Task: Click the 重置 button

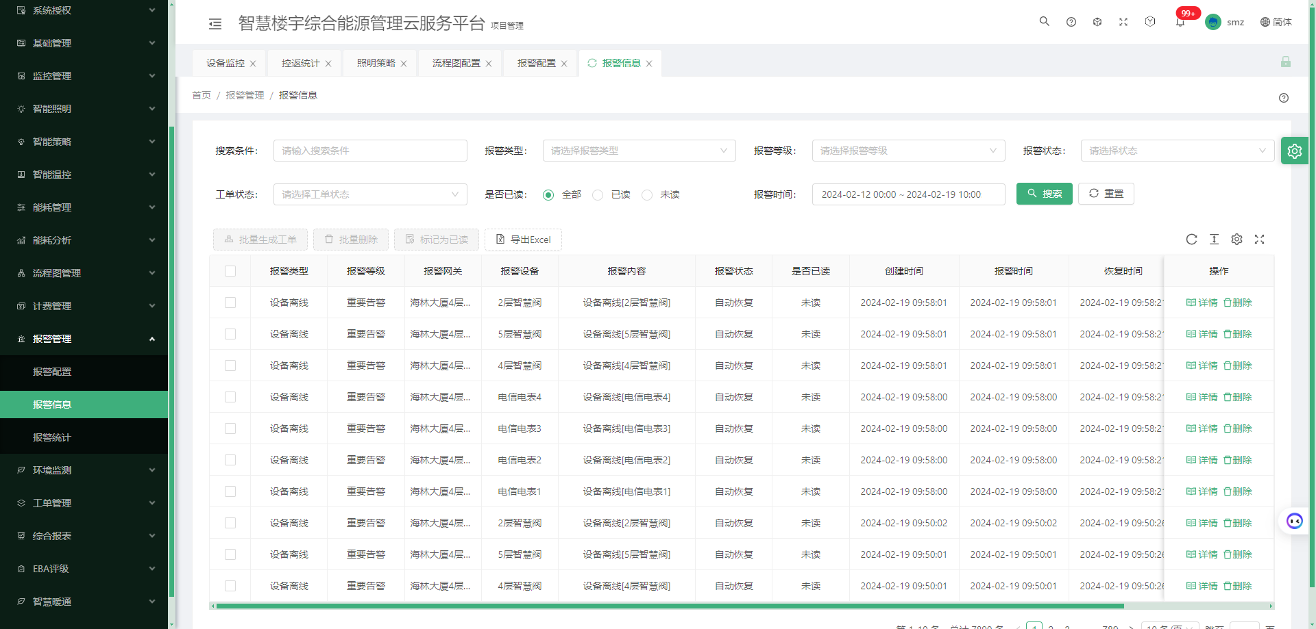Action: coord(1106,194)
